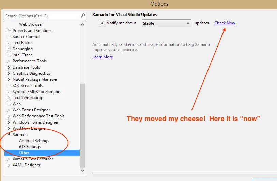This screenshot has width=277, height=181.
Task: Click the search magnifier icon in Search Options
Action: [83, 16]
